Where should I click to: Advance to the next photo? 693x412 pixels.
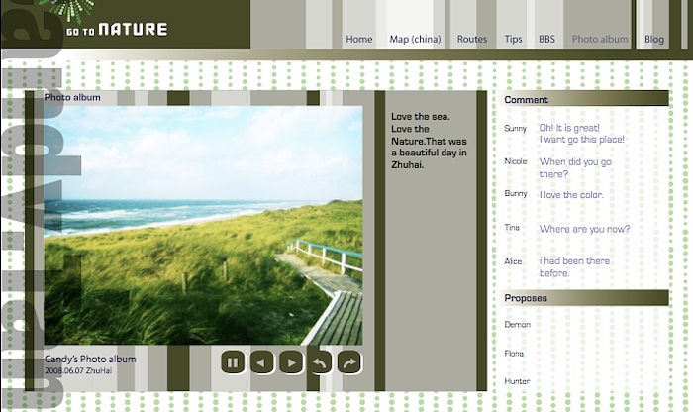point(291,362)
